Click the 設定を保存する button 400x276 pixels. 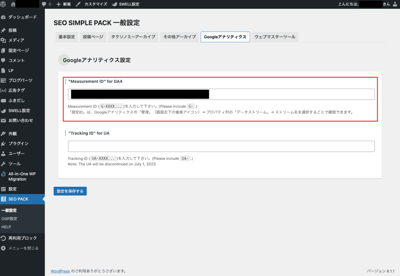click(70, 191)
